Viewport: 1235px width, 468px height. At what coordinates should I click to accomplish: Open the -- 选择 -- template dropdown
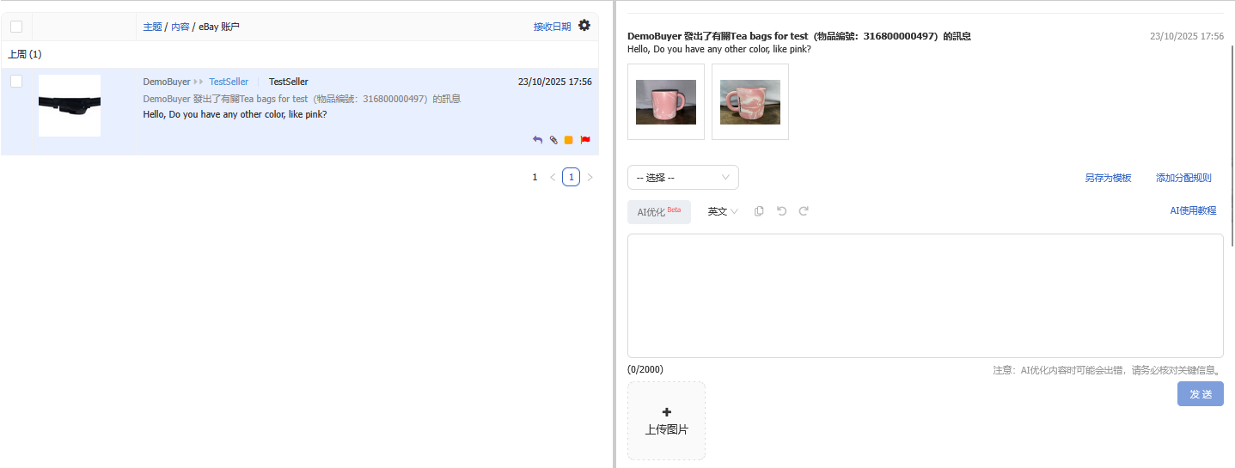pyautogui.click(x=682, y=178)
